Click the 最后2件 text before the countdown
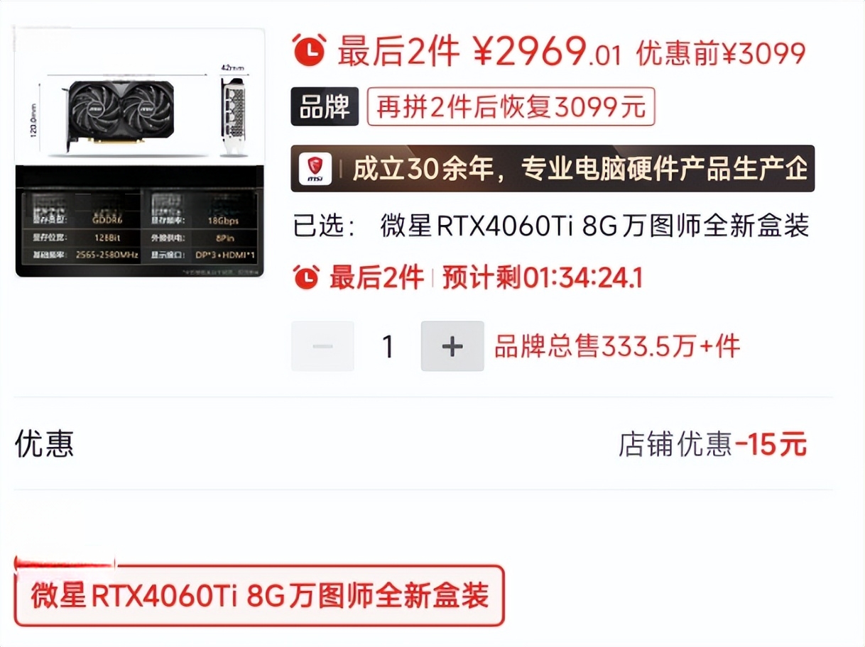865x647 pixels. pos(377,278)
